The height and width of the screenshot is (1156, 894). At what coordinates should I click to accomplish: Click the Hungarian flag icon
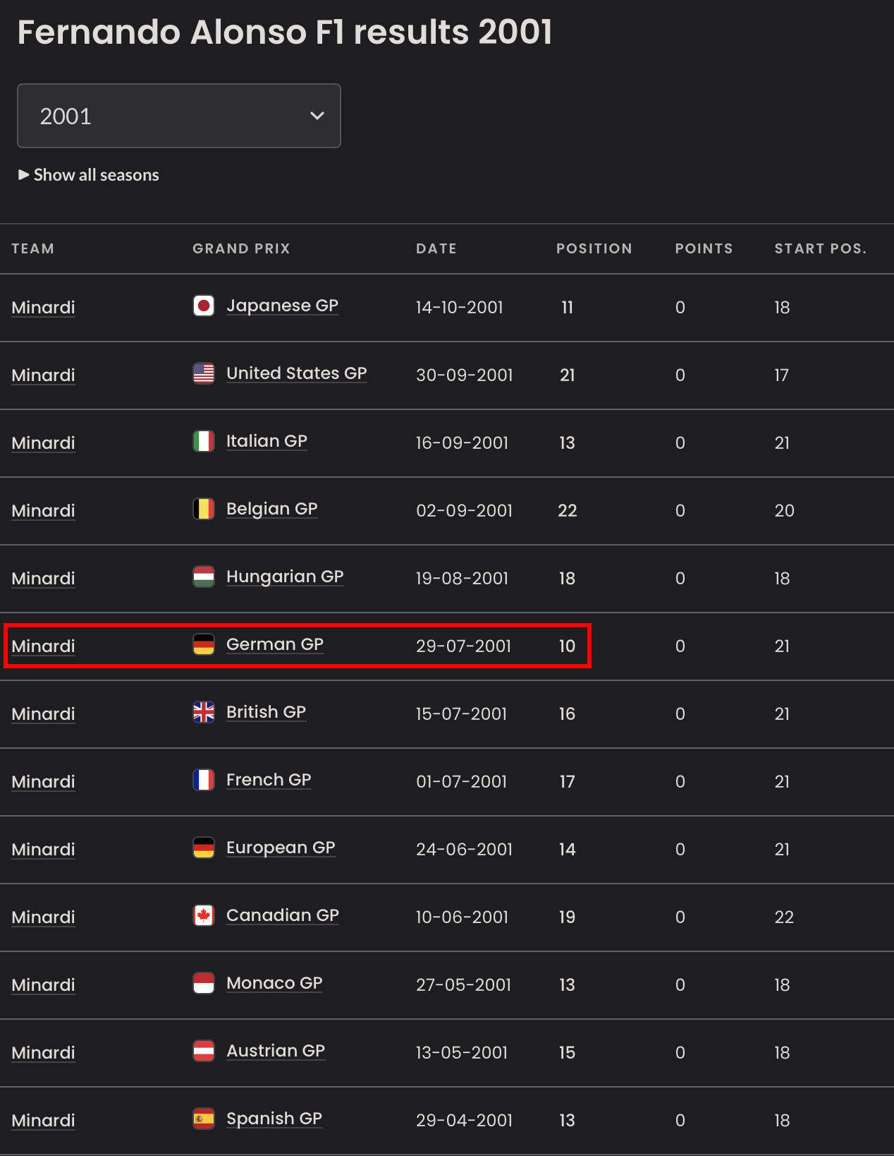pyautogui.click(x=204, y=577)
